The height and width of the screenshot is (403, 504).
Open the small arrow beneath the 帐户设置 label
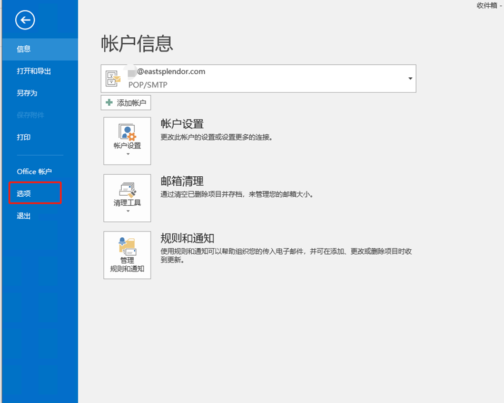(127, 155)
